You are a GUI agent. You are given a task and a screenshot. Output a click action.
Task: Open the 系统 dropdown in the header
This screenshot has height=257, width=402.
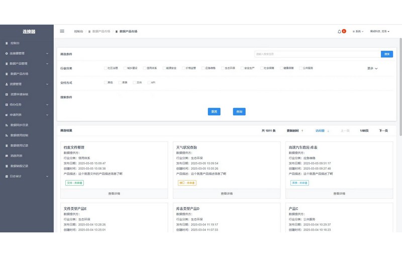358,32
